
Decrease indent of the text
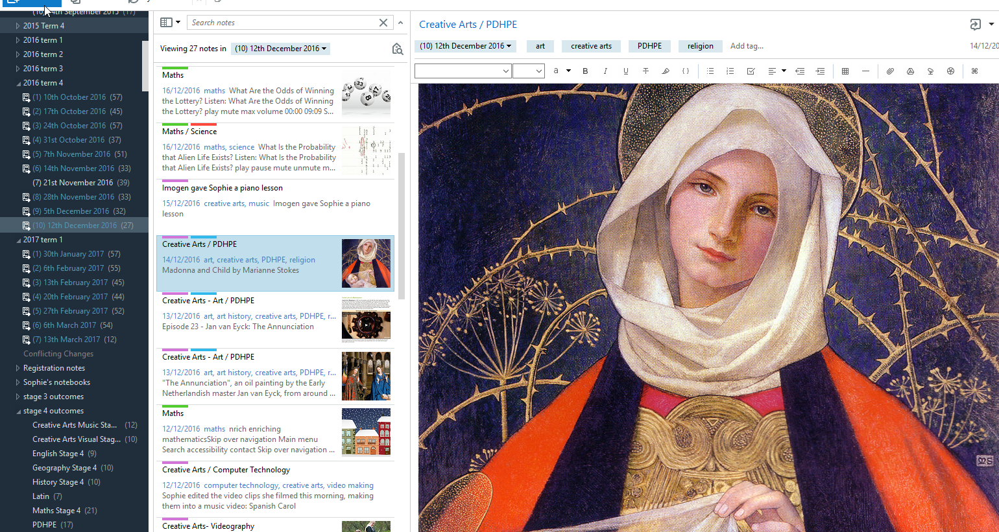800,71
